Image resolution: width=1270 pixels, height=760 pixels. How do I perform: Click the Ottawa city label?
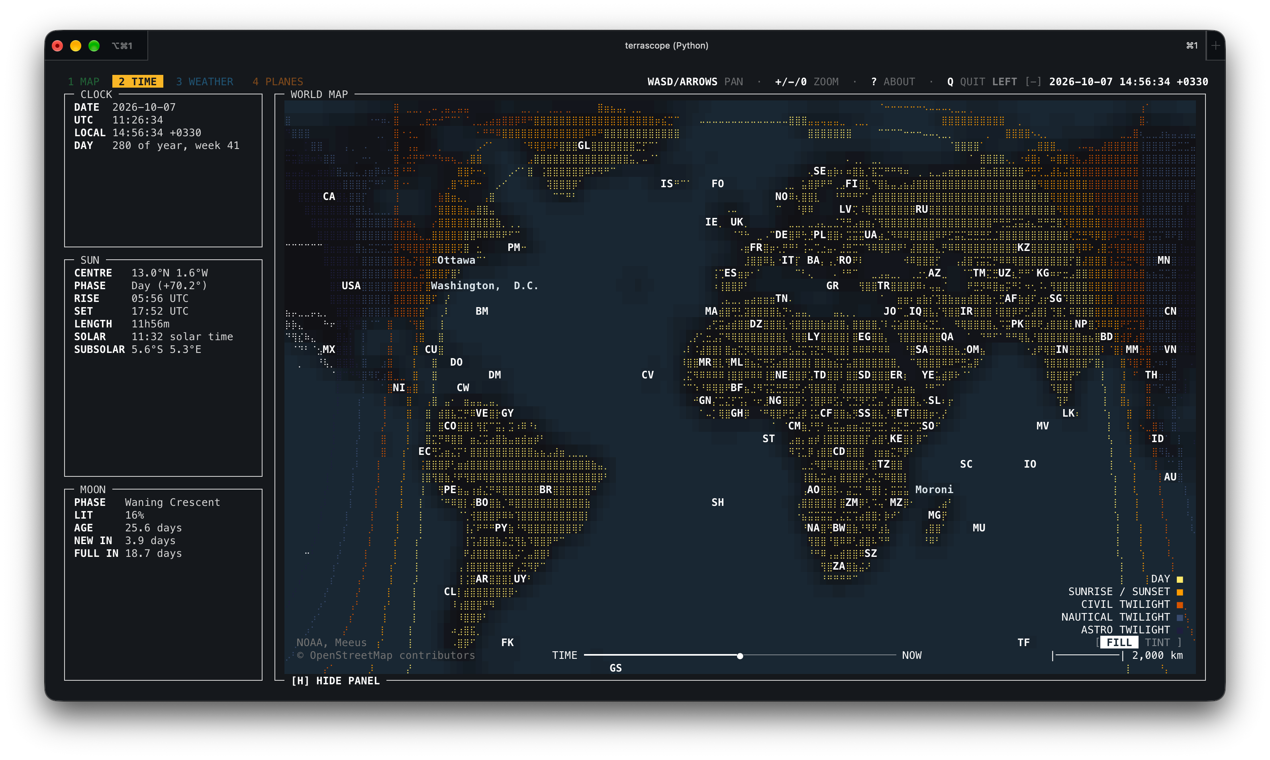(456, 260)
